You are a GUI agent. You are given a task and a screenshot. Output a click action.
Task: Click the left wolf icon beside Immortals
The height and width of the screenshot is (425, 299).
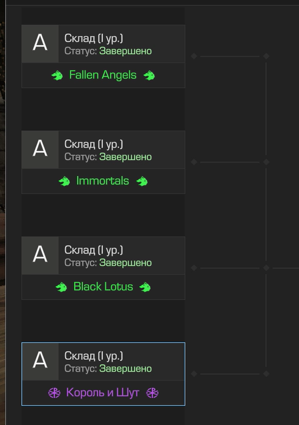[x=64, y=181]
